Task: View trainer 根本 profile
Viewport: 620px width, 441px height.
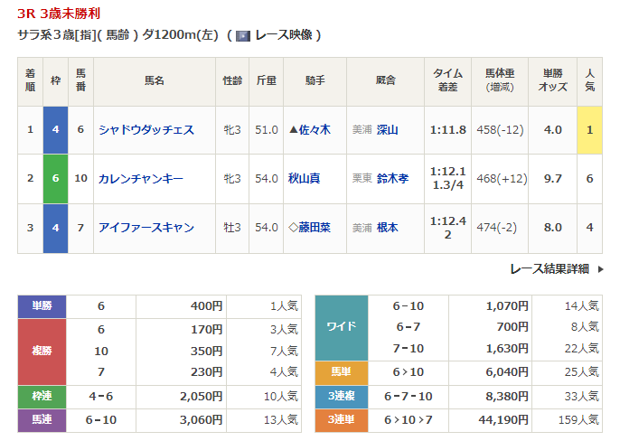Action: point(388,228)
